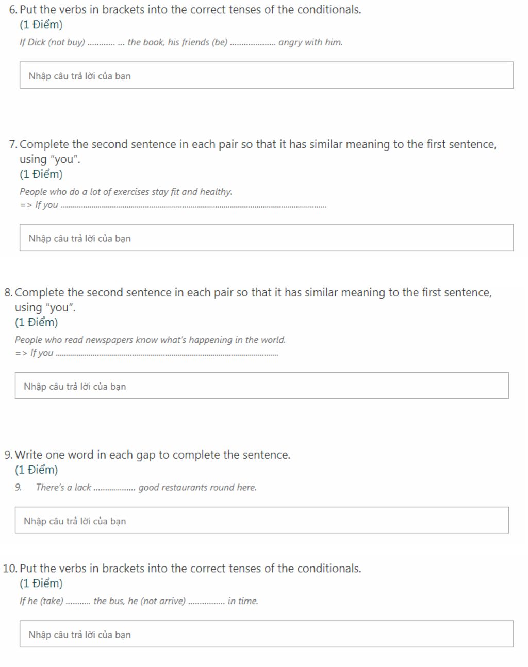Click the question 6 heading about conditionals

pyautogui.click(x=190, y=10)
